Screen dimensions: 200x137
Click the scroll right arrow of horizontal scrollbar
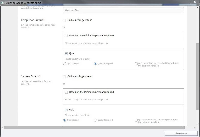pyautogui.click(x=194, y=127)
